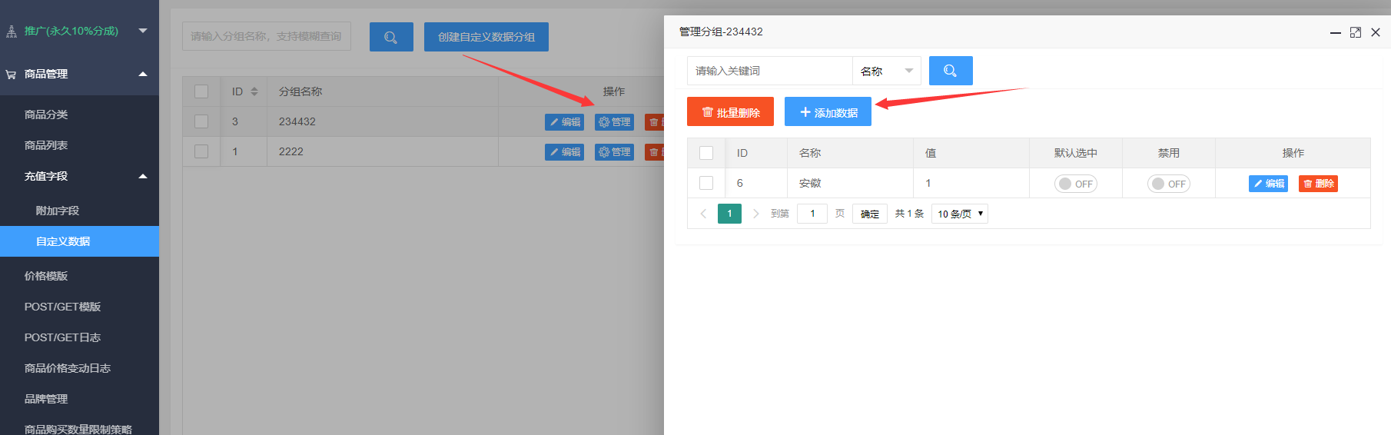Select all rows in the dialog table
This screenshot has height=435, width=1391.
click(x=706, y=153)
